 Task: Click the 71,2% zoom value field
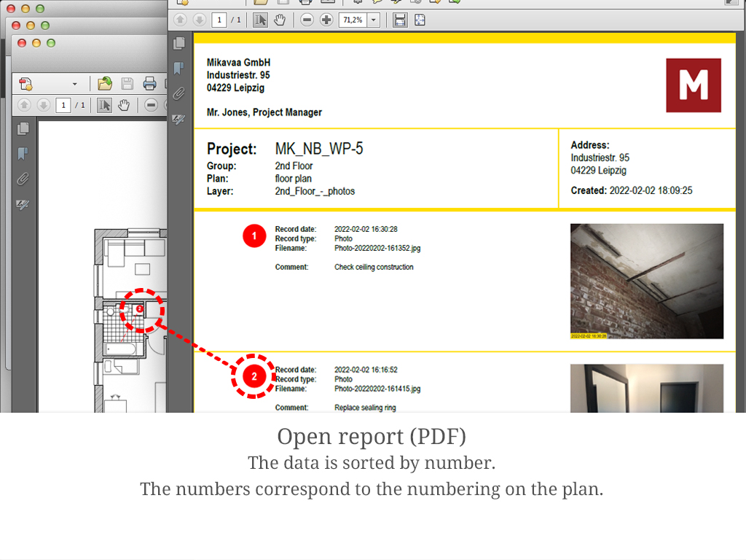pos(353,20)
